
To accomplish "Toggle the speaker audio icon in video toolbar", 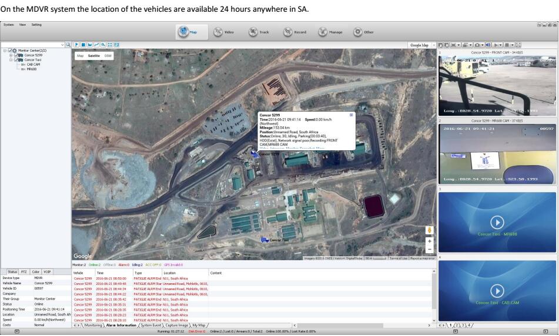I will [x=488, y=45].
